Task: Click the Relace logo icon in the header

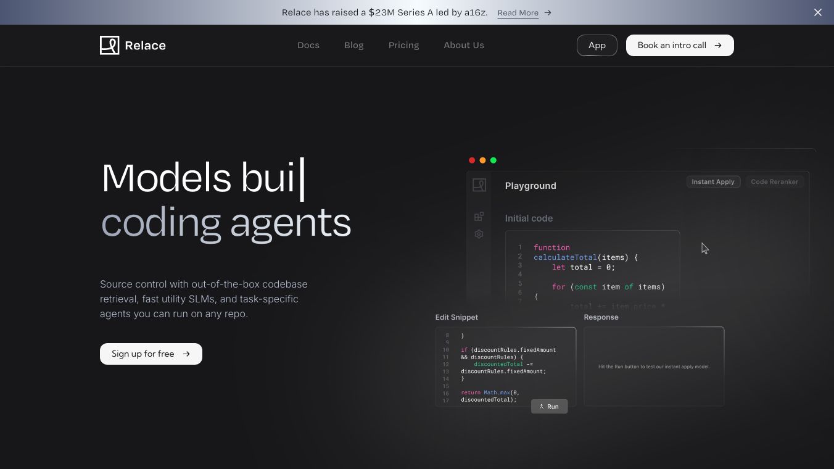Action: pos(109,45)
